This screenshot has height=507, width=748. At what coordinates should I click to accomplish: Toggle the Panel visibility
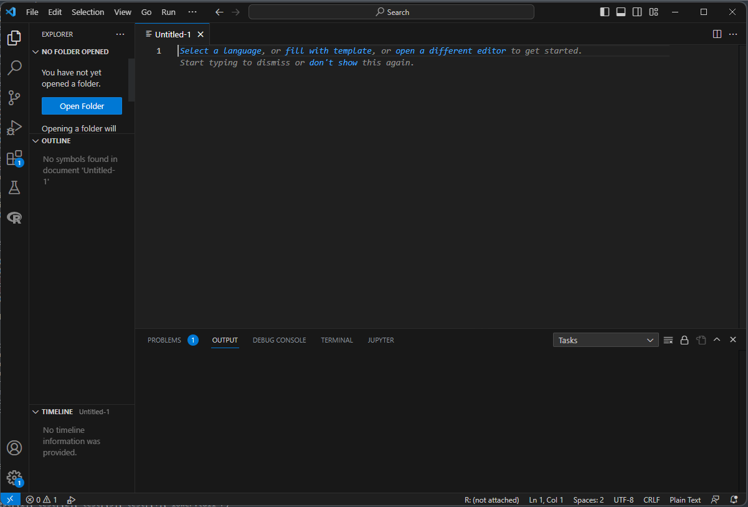(620, 12)
